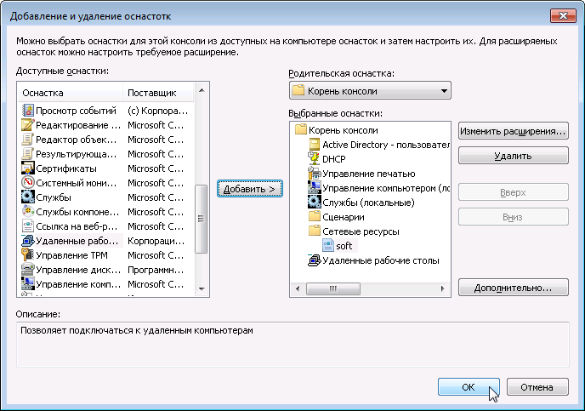
Task: Click the Поставщик column header
Action: point(158,93)
